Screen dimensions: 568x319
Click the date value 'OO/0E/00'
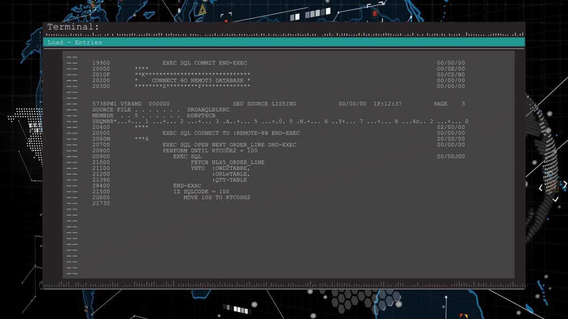[x=451, y=69]
